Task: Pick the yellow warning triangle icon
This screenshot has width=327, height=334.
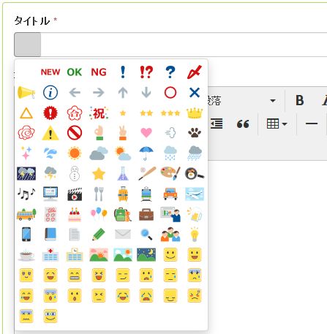Action: [50, 133]
